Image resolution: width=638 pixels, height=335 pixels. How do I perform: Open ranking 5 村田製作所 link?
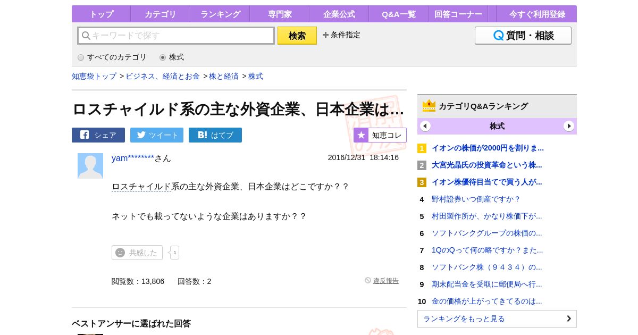click(487, 216)
